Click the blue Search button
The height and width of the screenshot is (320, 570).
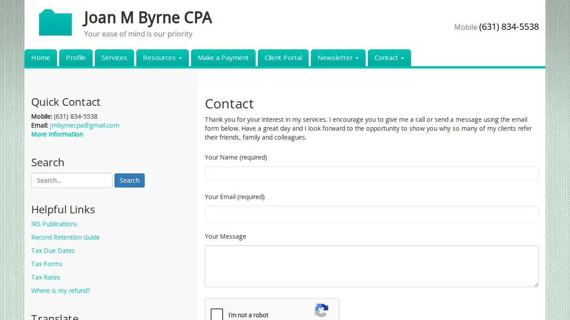coord(130,180)
